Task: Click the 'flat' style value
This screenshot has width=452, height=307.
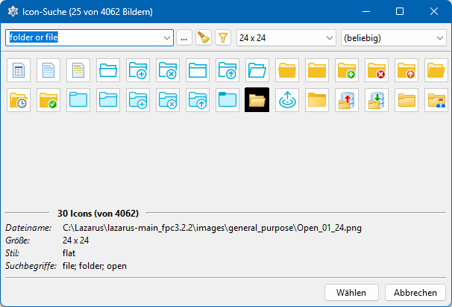Action: pyautogui.click(x=69, y=253)
